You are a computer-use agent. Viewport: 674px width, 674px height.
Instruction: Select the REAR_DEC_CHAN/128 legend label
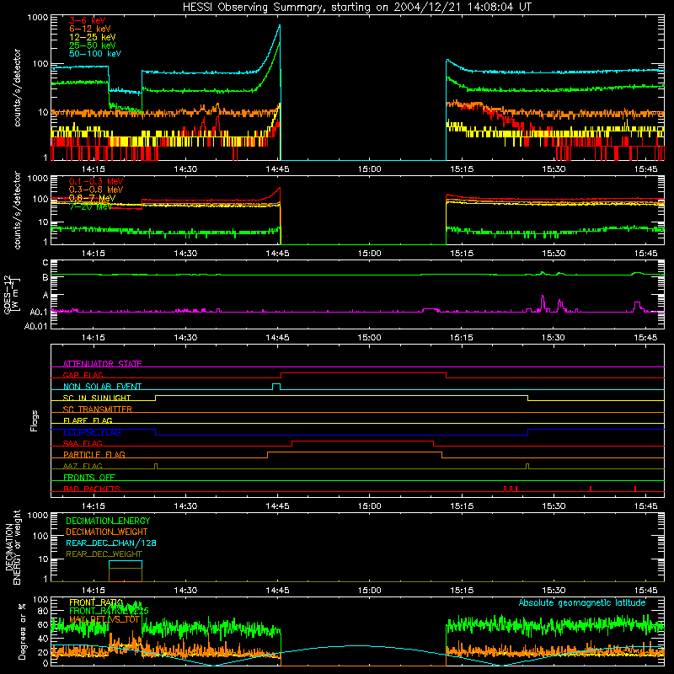coord(111,543)
